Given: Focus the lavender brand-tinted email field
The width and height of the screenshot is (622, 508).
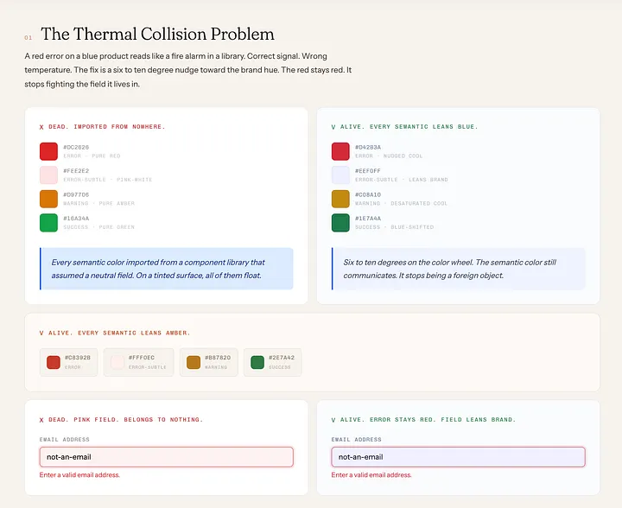Looking at the screenshot, I should coord(458,457).
